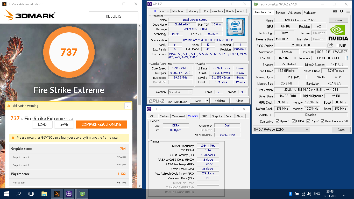Open SPD tab in lower CPU-Z window

[205, 116]
